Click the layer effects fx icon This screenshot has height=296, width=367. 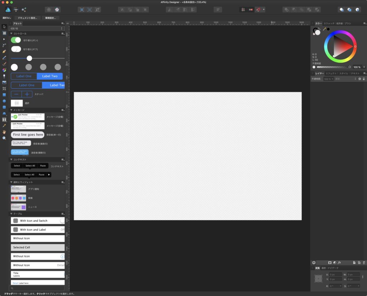[339, 263]
